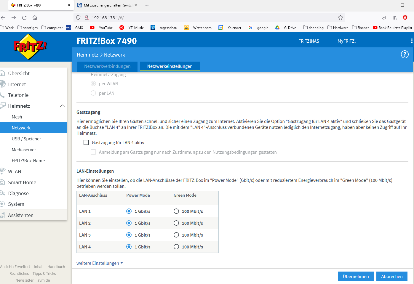Viewport: 414px width, 284px height.
Task: Select LAN 1 Power Mode 1 Gbit/s
Action: pyautogui.click(x=129, y=211)
